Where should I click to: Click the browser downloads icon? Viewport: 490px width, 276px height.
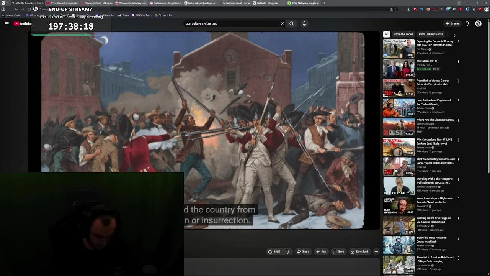pyautogui.click(x=408, y=9)
